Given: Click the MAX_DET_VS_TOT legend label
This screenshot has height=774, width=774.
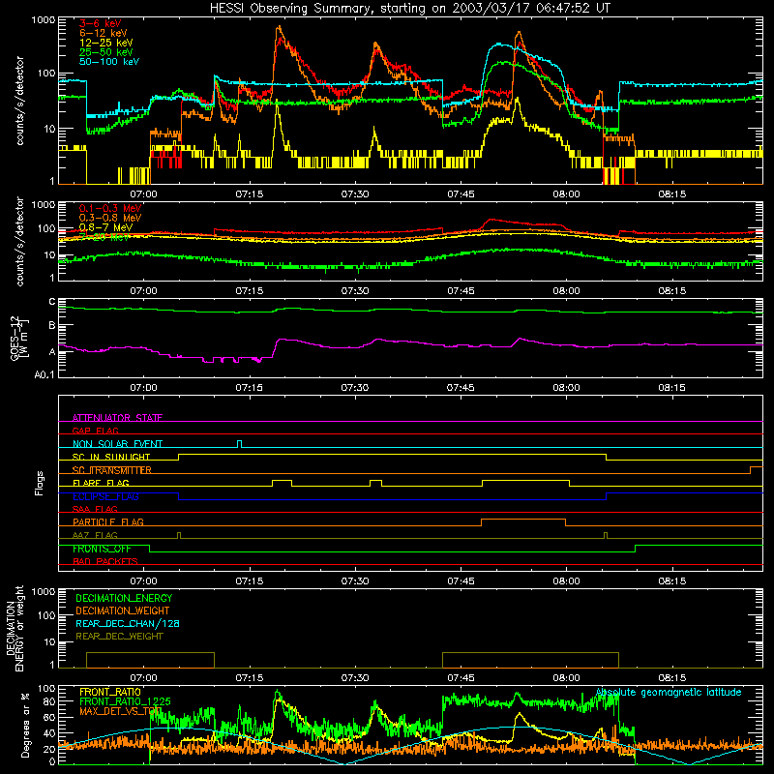Looking at the screenshot, I should point(120,711).
